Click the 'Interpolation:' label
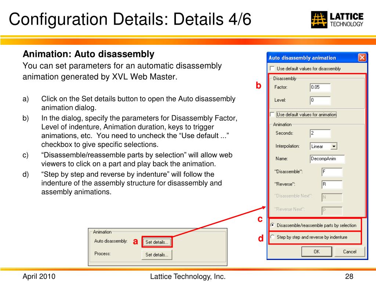Viewport: 376px width, 282px height. pyautogui.click(x=287, y=146)
